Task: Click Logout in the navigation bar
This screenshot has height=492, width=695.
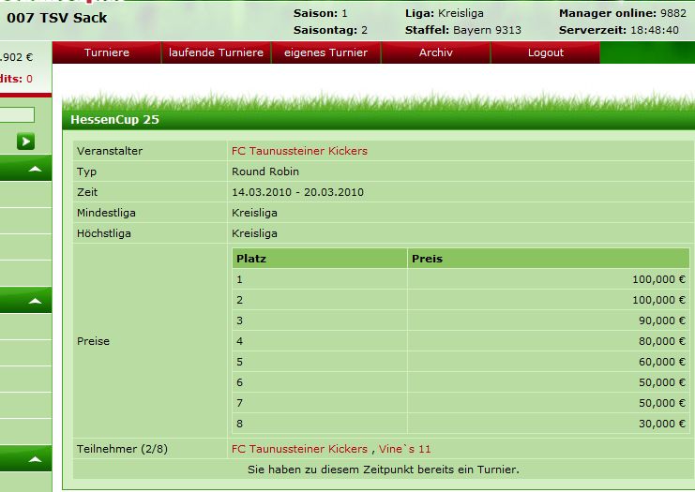Action: tap(545, 53)
